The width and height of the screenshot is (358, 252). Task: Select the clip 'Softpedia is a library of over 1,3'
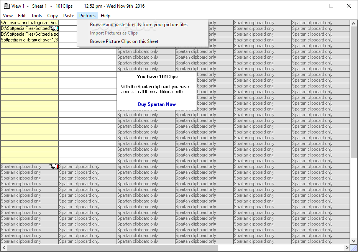tap(30, 40)
